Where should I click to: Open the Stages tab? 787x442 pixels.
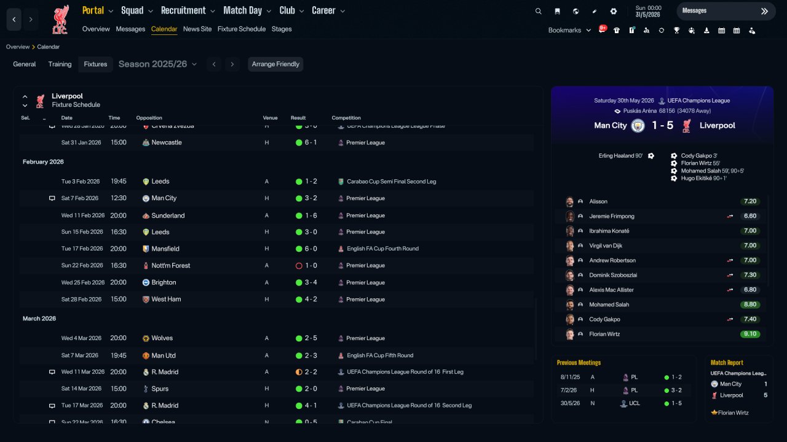pos(282,29)
